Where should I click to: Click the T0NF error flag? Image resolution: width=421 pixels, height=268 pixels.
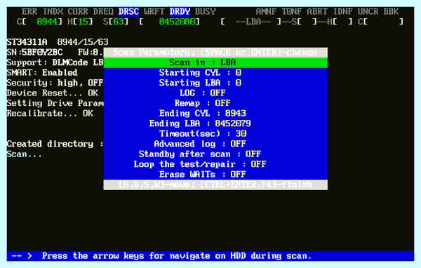point(292,12)
